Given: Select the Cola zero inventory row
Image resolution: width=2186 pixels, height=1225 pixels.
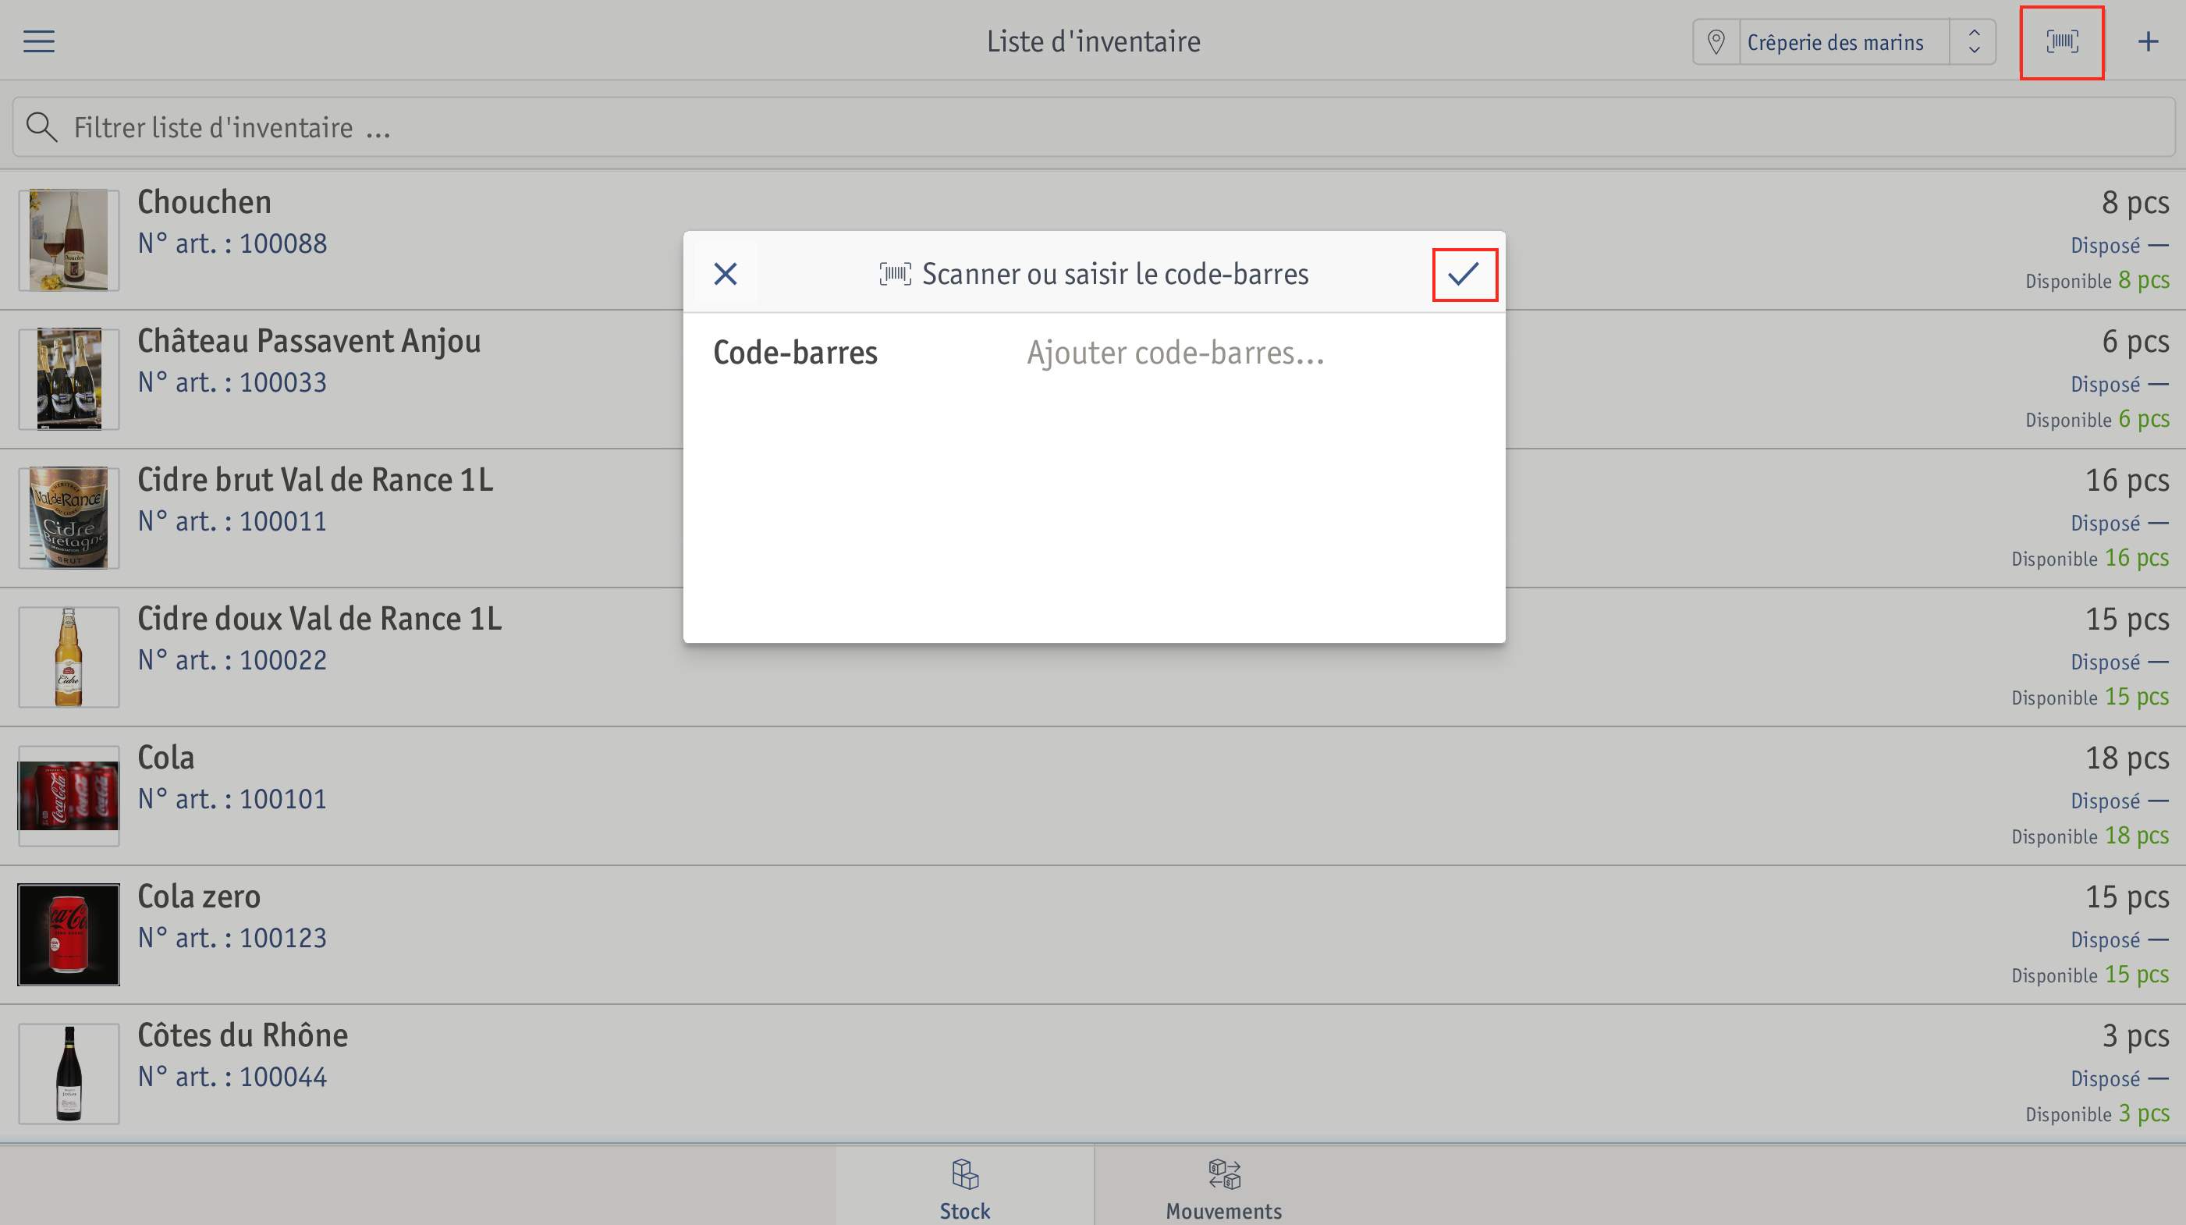Looking at the screenshot, I should point(1093,935).
